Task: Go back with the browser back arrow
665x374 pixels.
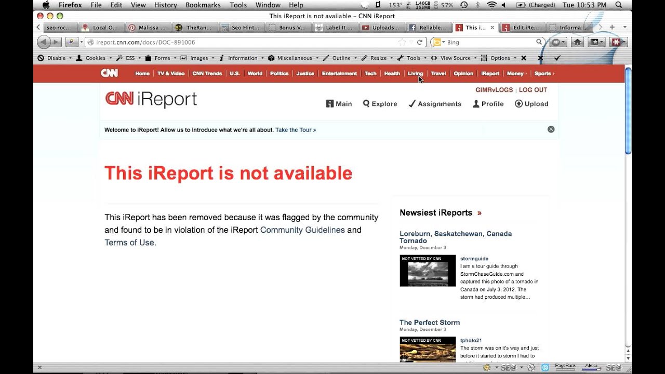Action: click(x=44, y=42)
